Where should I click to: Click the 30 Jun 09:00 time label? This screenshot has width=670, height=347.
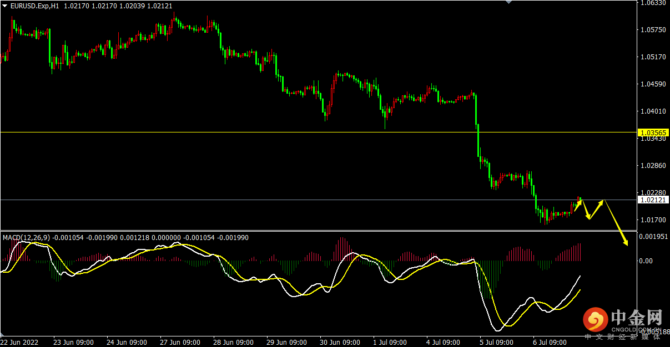tap(340, 342)
